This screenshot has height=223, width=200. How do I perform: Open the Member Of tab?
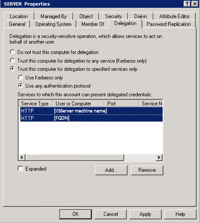93,24
